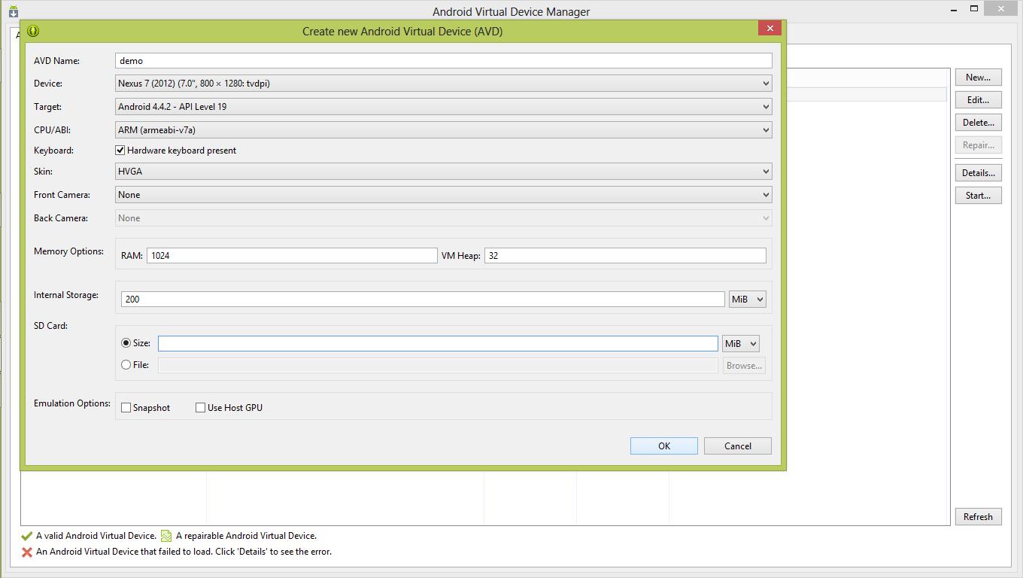1023x578 pixels.
Task: Open the Internal Storage MiB unit dropdown
Action: [x=748, y=300]
